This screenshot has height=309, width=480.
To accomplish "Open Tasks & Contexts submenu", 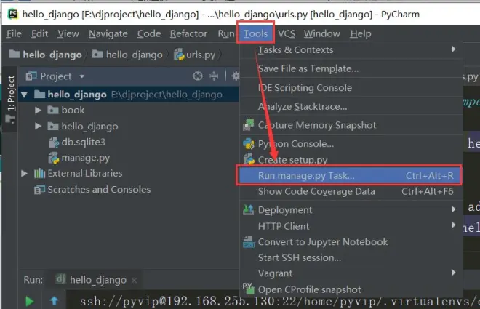I will click(351, 50).
